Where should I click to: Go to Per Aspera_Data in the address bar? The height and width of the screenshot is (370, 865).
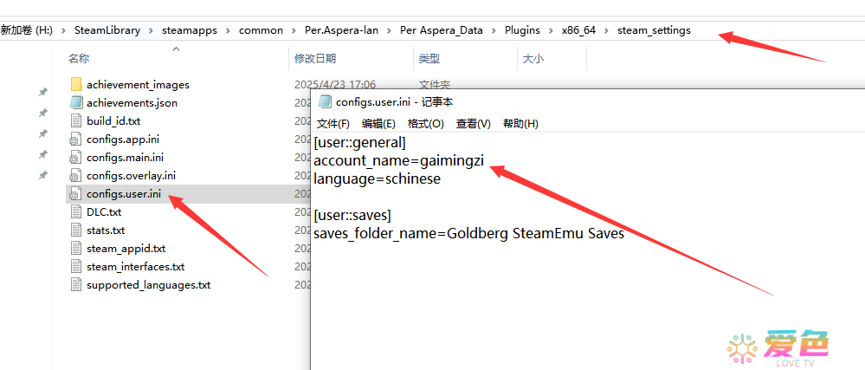click(442, 30)
